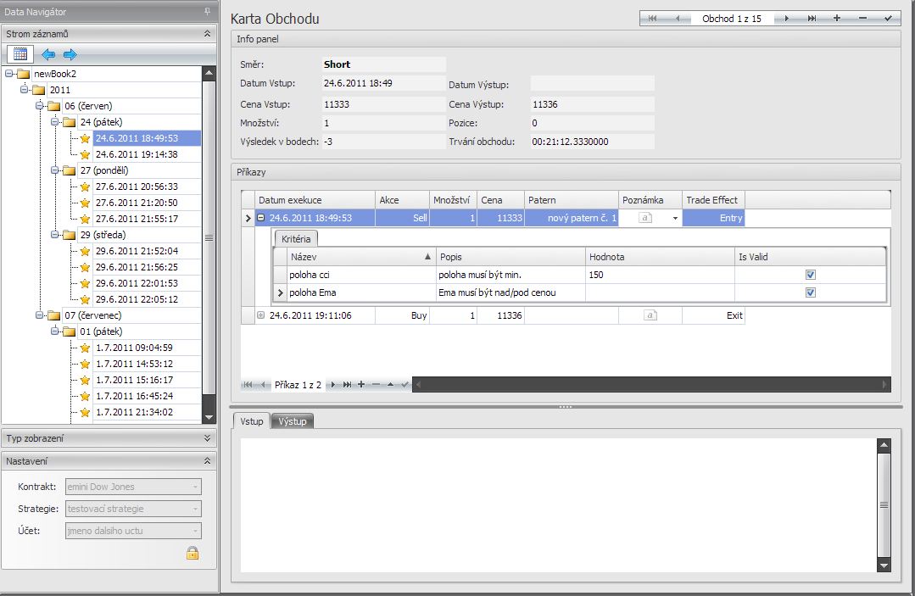Click the calendar view icon in Data Navigátor

[20, 54]
